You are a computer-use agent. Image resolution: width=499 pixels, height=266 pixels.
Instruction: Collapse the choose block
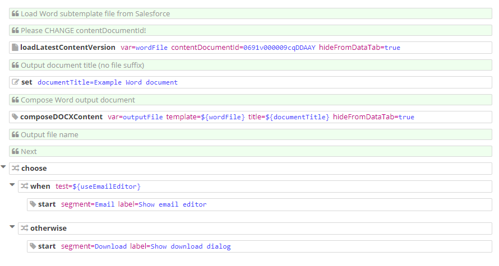tap(4, 167)
